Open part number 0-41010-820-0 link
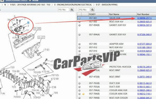 145,51
